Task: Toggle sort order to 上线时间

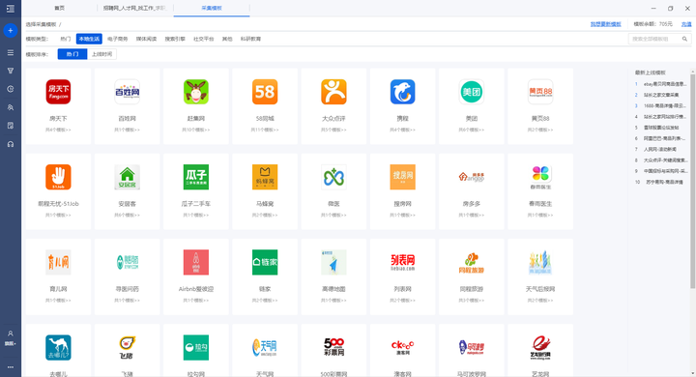Action: (101, 54)
